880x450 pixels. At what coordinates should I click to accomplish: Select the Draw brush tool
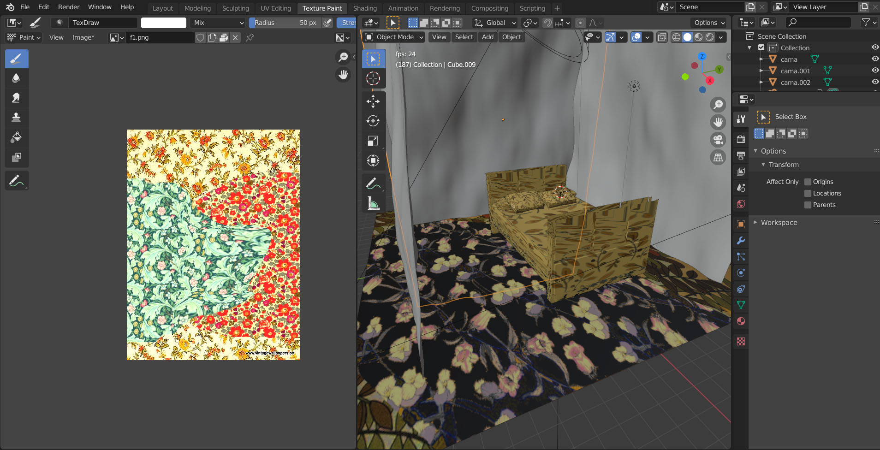coord(17,59)
